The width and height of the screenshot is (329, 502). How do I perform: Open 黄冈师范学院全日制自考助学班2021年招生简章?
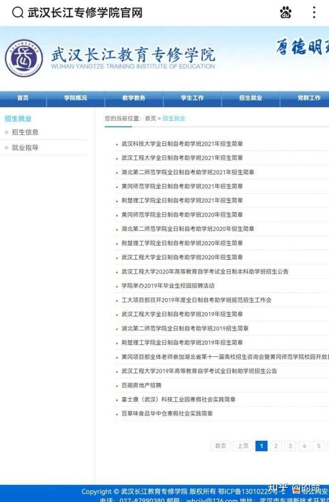[182, 186]
